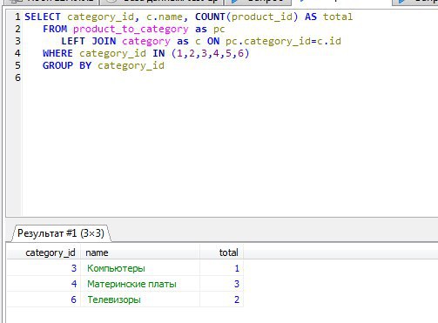Image resolution: width=438 pixels, height=323 pixels.
Task: Select category_id cell in the Компьютеры row
Action: pos(44,268)
